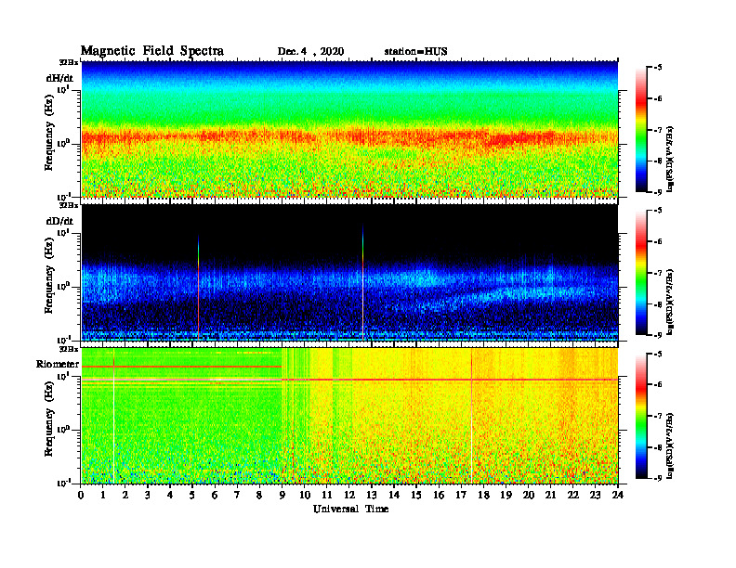Screen dimensions: 736x568
Task: Click the "station=HUS" label
Action: pos(415,52)
